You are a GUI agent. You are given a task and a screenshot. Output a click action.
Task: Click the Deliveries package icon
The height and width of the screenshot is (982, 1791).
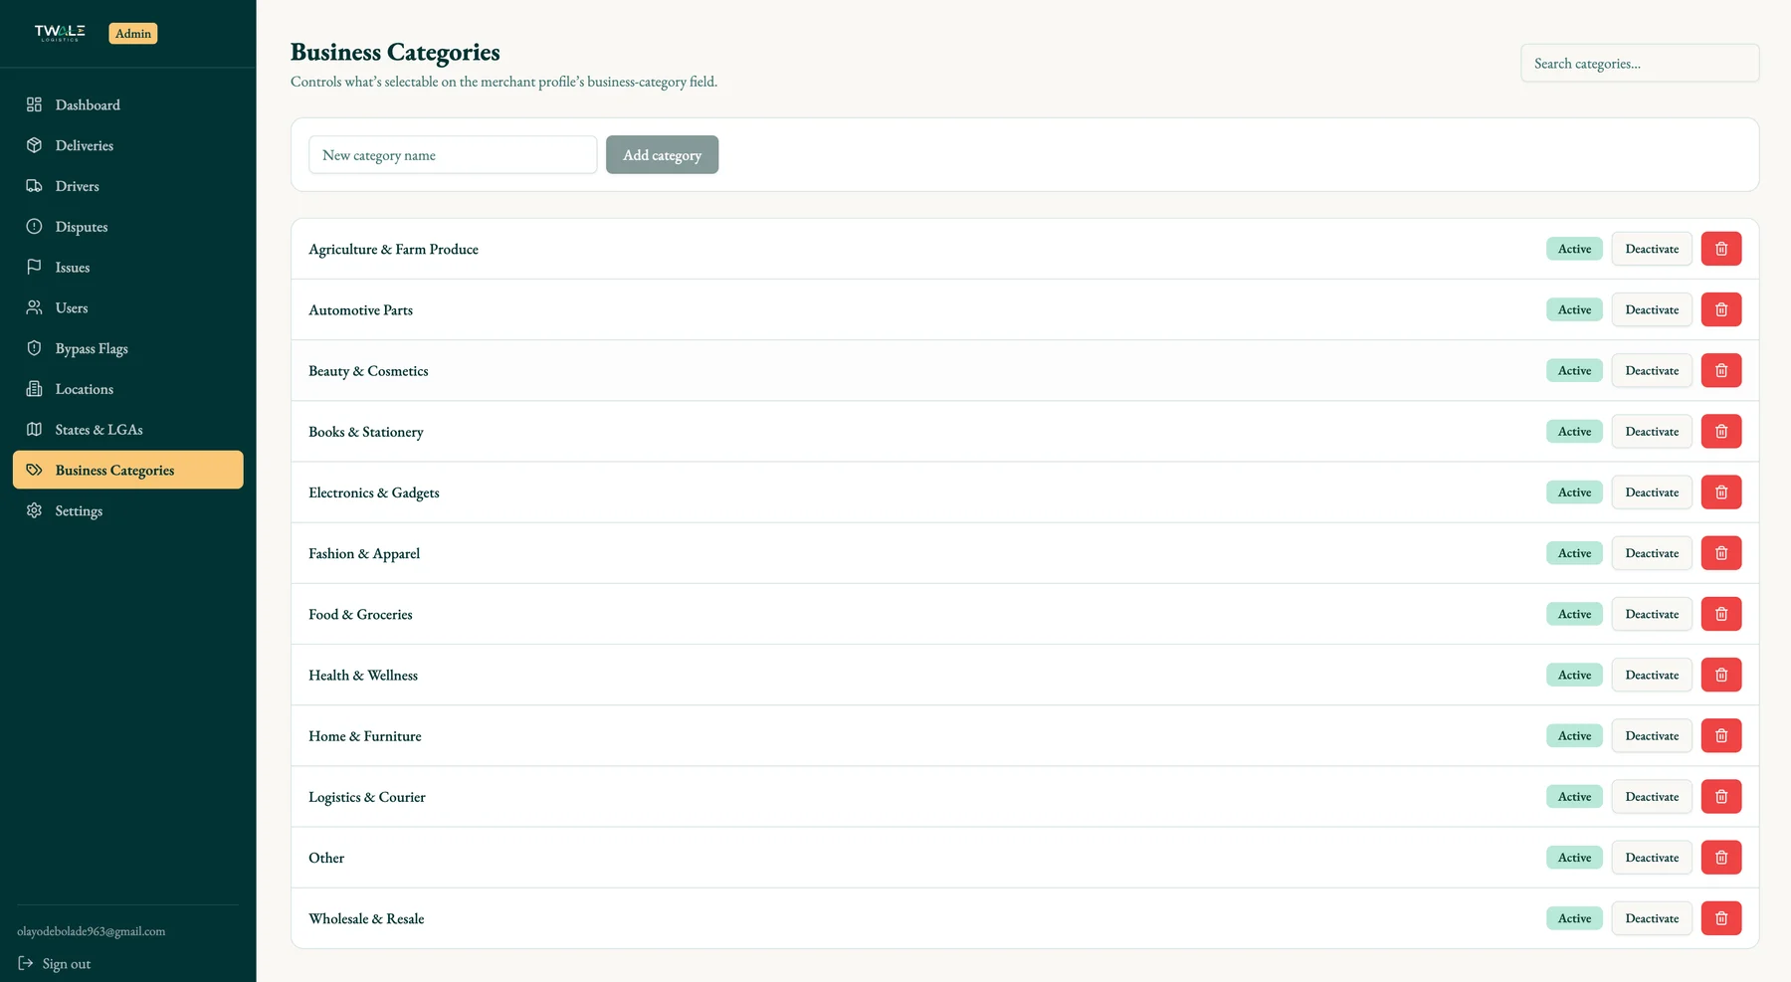(34, 145)
